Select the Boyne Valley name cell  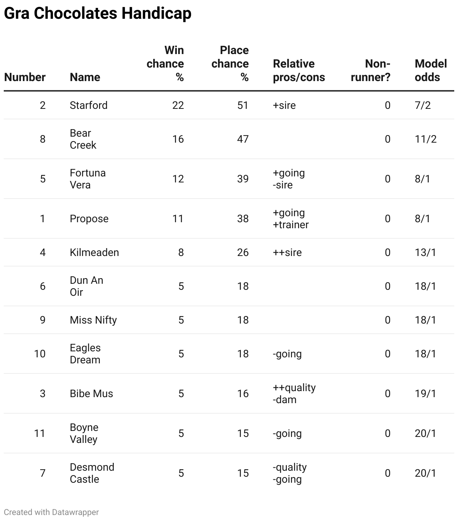[84, 434]
